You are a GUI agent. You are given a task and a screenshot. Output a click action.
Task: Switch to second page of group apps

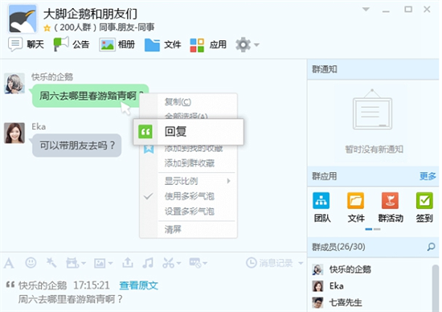377,229
